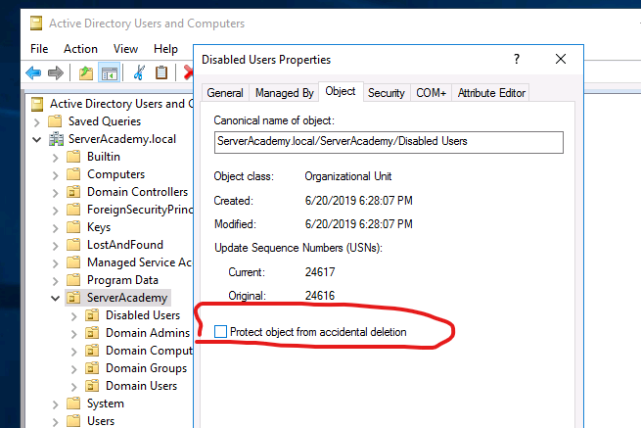Click the Cut scissors icon
The height and width of the screenshot is (428, 641).
pos(139,72)
